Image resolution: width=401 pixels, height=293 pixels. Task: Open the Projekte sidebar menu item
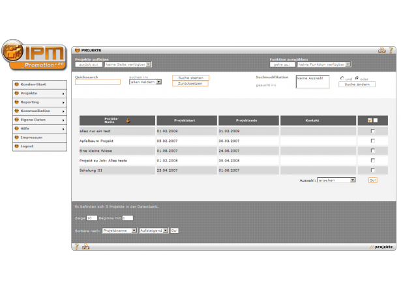point(40,93)
